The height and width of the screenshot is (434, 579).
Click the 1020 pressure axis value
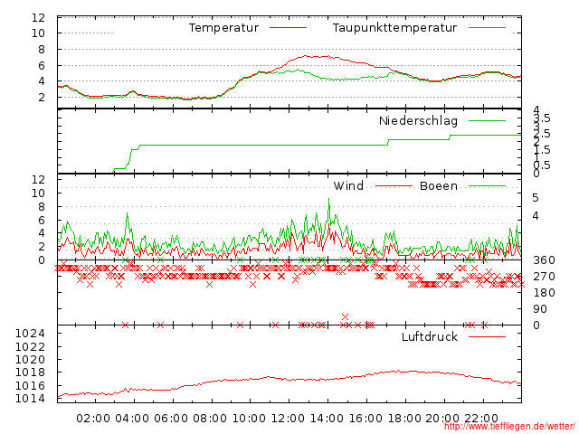click(30, 360)
